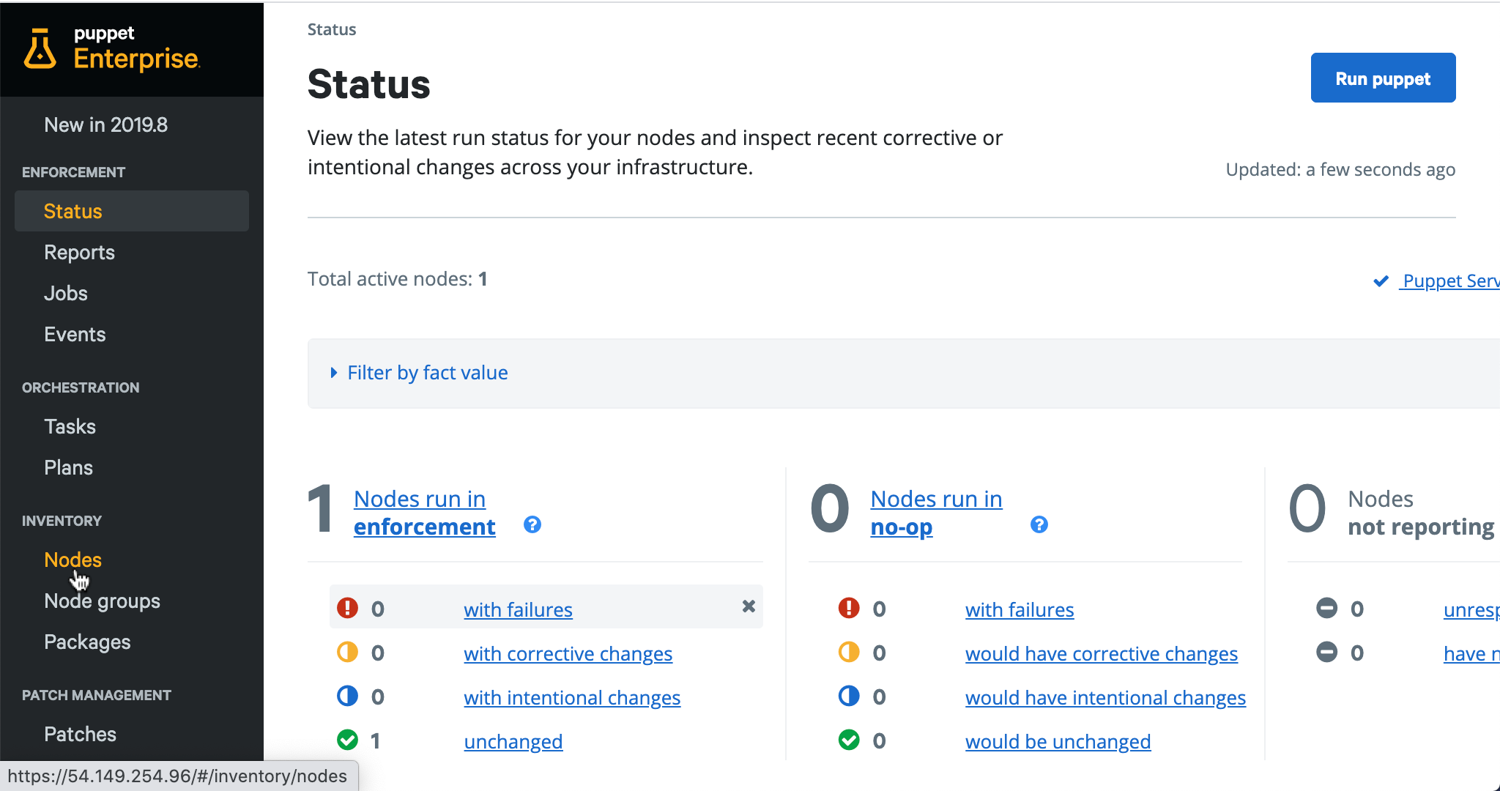
Task: Open help icon beside Nodes run in no-op
Action: pyautogui.click(x=1039, y=524)
